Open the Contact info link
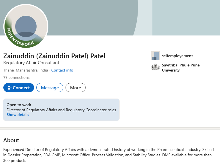The image size is (220, 165). tap(62, 70)
